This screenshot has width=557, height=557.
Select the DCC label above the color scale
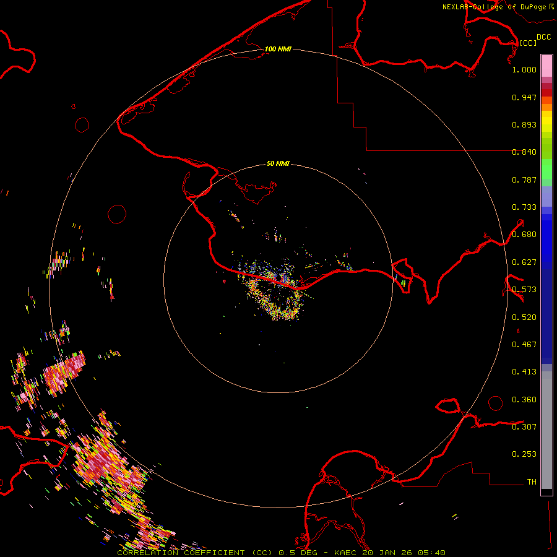pyautogui.click(x=543, y=37)
